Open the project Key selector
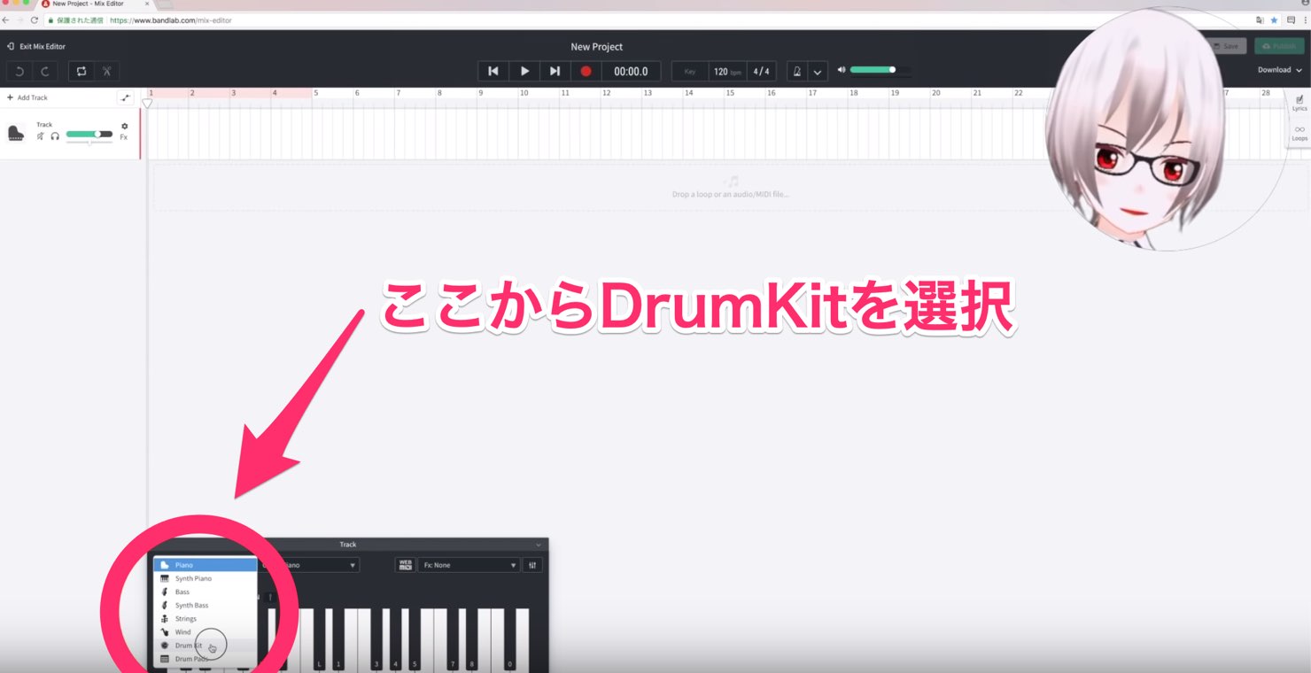Image resolution: width=1311 pixels, height=673 pixels. click(690, 71)
